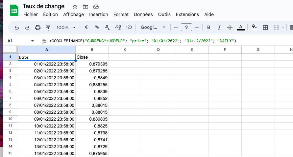The image size is (293, 157).
Task: Select cell with 0,8741
Action: (92, 140)
